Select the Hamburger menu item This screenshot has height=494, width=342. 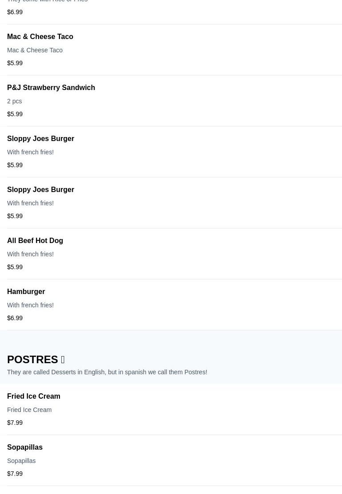tap(26, 292)
